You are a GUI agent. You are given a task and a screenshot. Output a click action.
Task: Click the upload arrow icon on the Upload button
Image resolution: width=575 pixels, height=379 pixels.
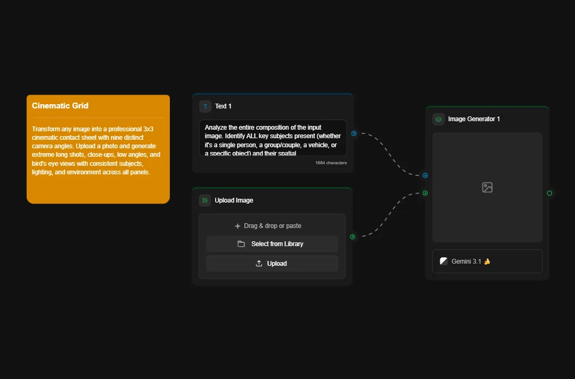pyautogui.click(x=259, y=263)
